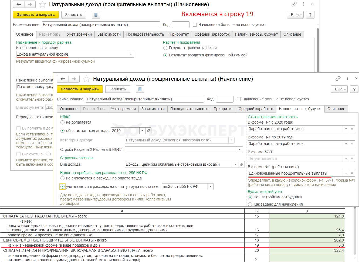Expand the Назначение начисления dropdown
The width and height of the screenshot is (359, 262).
pos(131,54)
